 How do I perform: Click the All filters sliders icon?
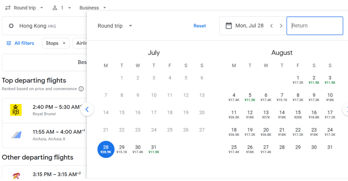tap(9, 43)
